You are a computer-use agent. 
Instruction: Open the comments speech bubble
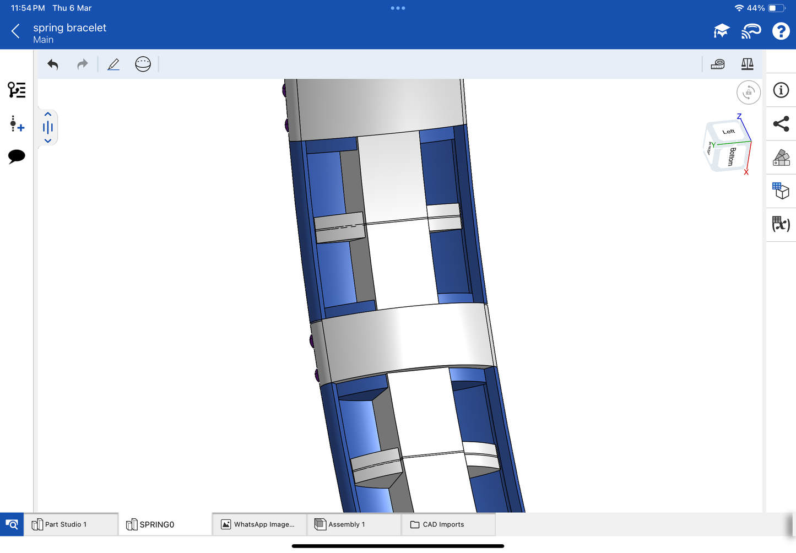[17, 156]
